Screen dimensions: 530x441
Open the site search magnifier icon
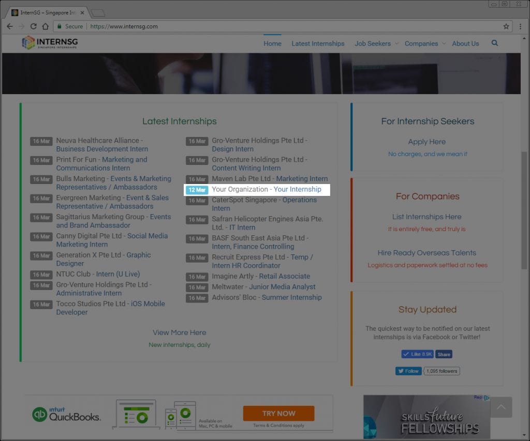pyautogui.click(x=495, y=43)
